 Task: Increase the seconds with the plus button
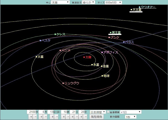point(81,117)
